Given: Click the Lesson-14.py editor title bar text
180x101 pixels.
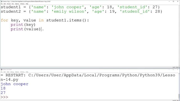Looking at the screenshot, I should pyautogui.click(x=27, y=1).
